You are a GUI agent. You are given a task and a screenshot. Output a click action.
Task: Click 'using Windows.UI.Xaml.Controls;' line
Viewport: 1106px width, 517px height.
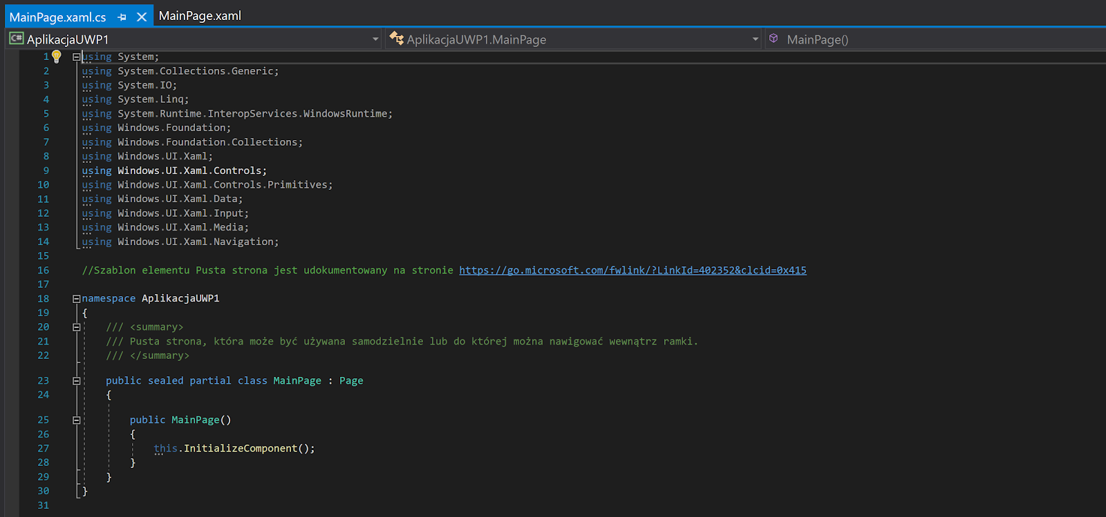tap(174, 170)
